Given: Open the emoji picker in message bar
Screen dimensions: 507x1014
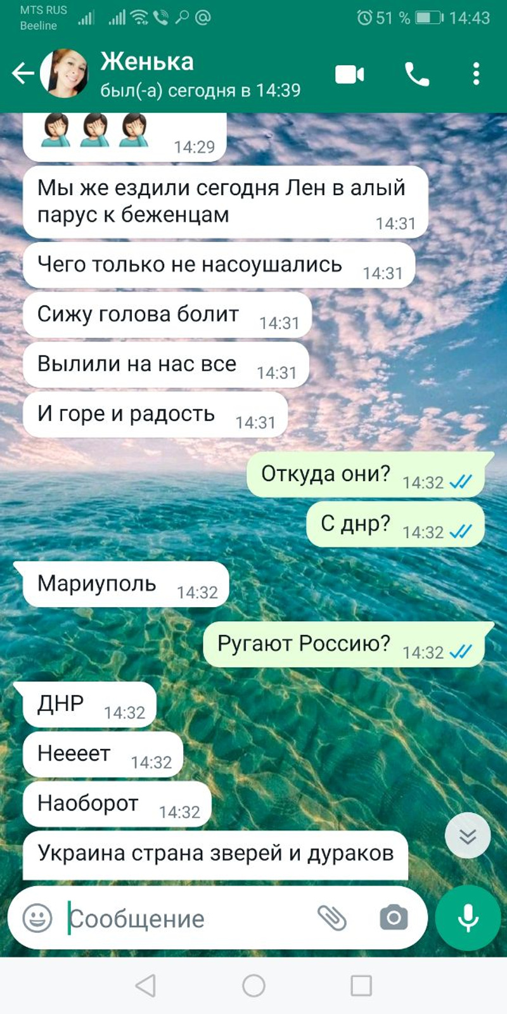Looking at the screenshot, I should 37,918.
